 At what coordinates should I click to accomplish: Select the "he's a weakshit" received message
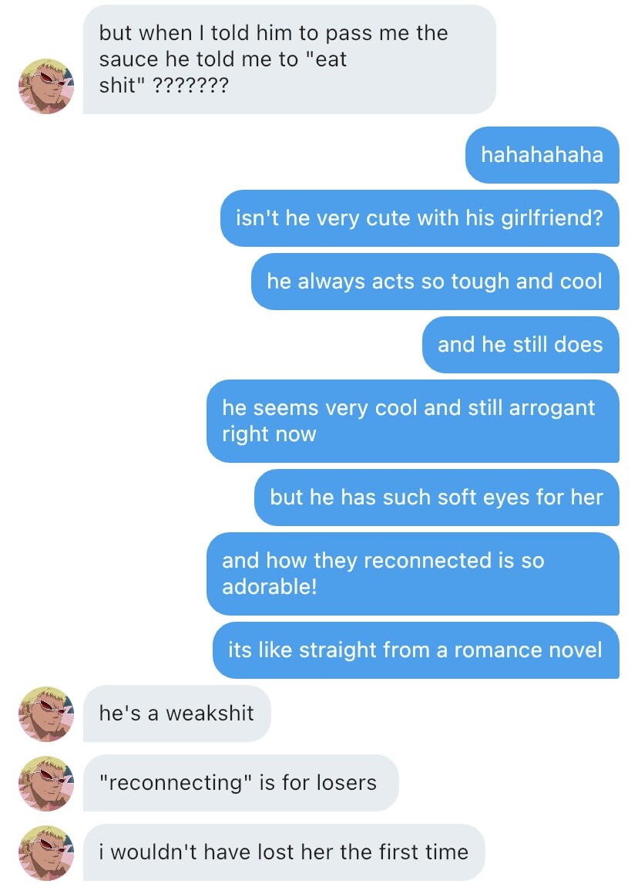tap(176, 714)
